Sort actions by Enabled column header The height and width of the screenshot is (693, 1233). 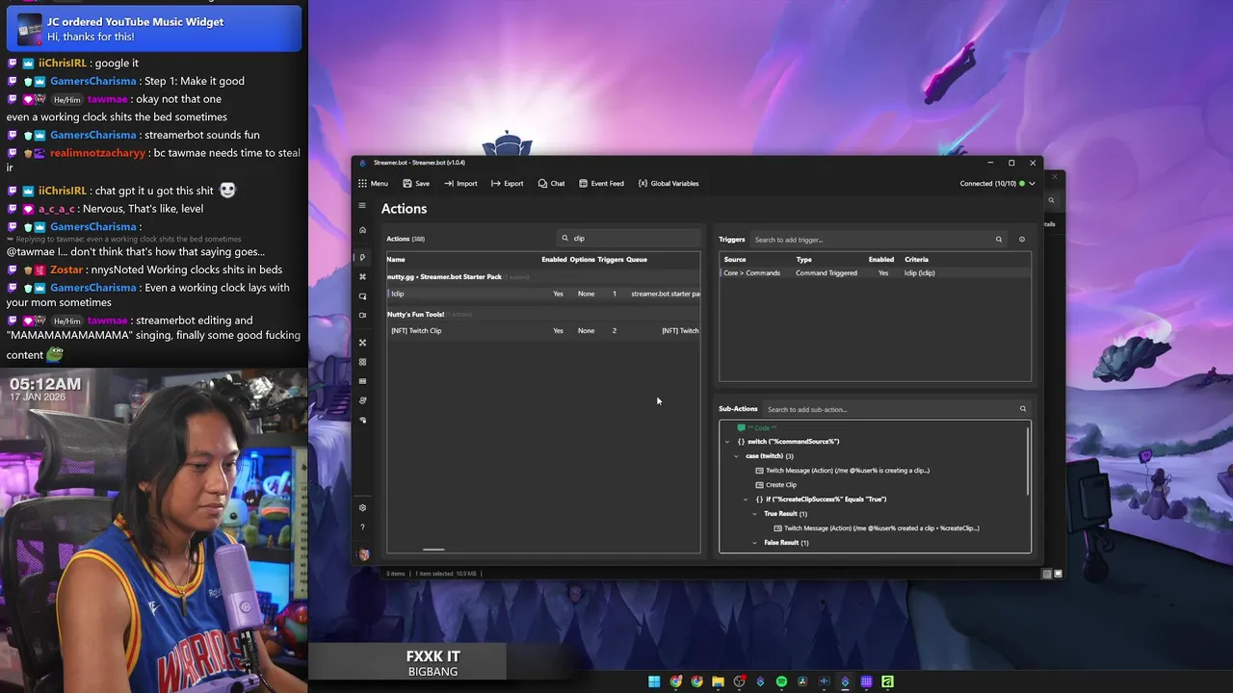(554, 259)
